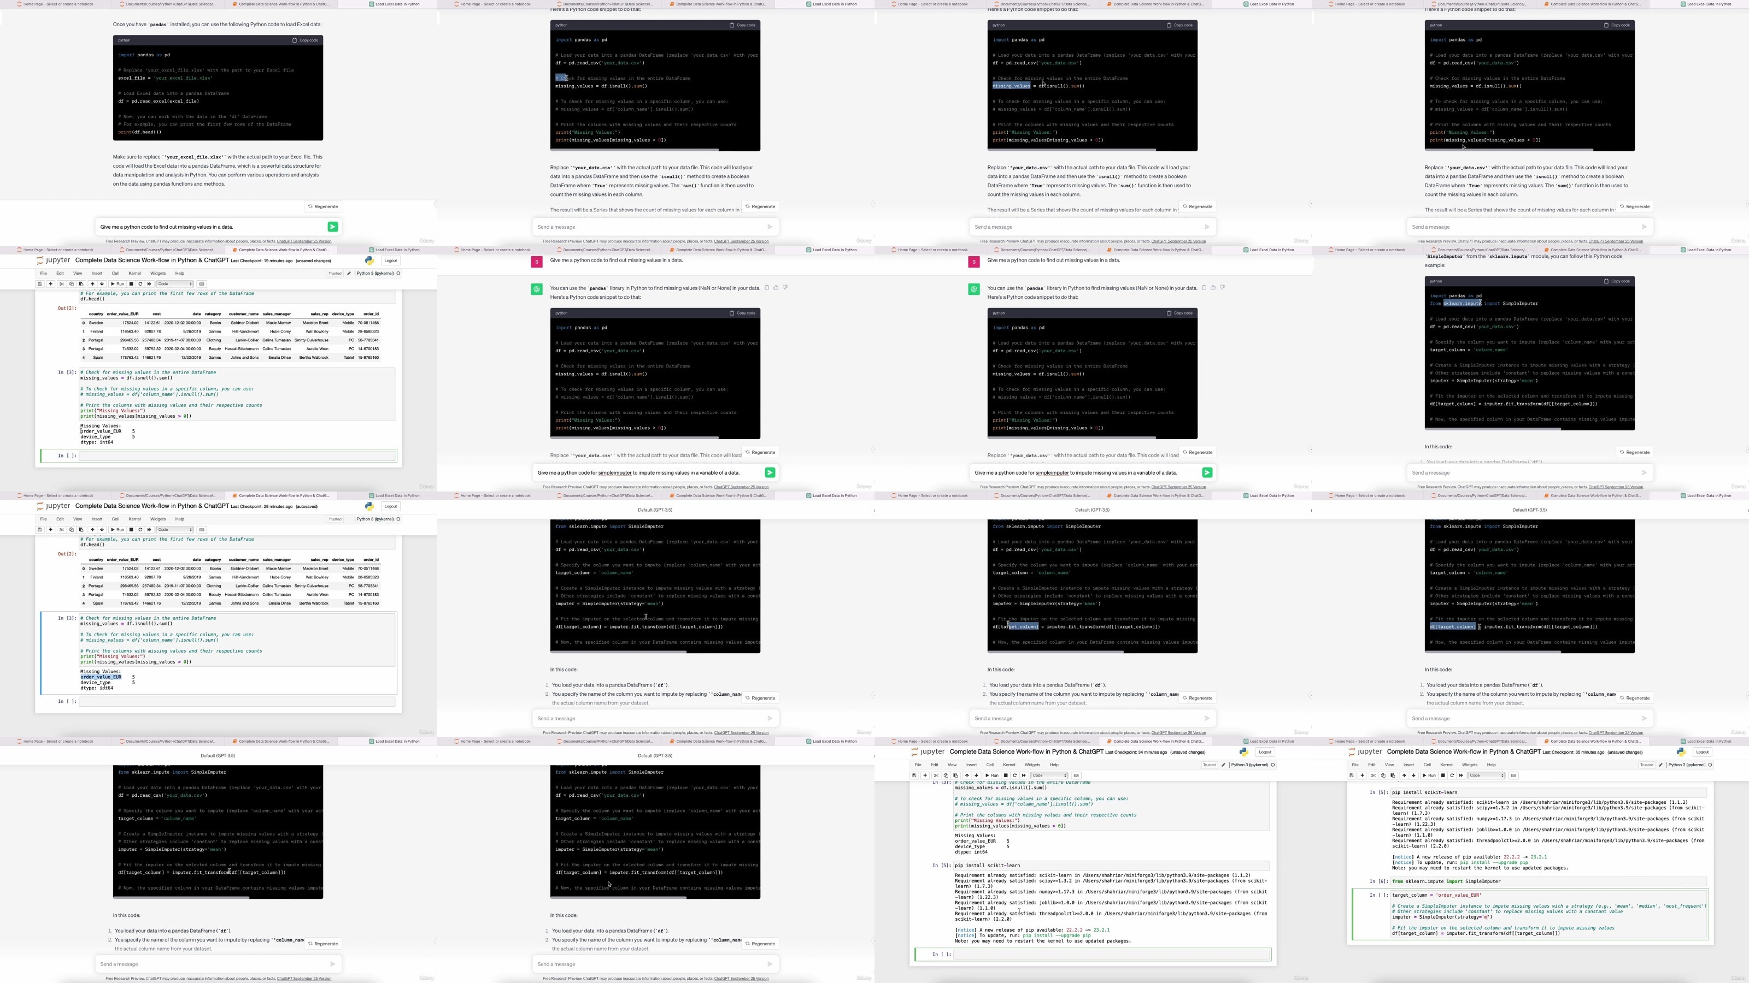
Task: Open Code cell-type dropdown in 35-minutes-ago Jupyter frame
Action: pos(1487,775)
